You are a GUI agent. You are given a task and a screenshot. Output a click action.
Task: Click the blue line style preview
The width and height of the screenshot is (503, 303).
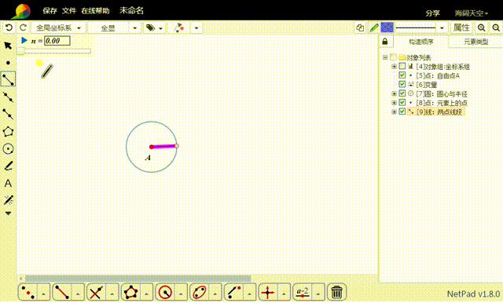(x=416, y=27)
